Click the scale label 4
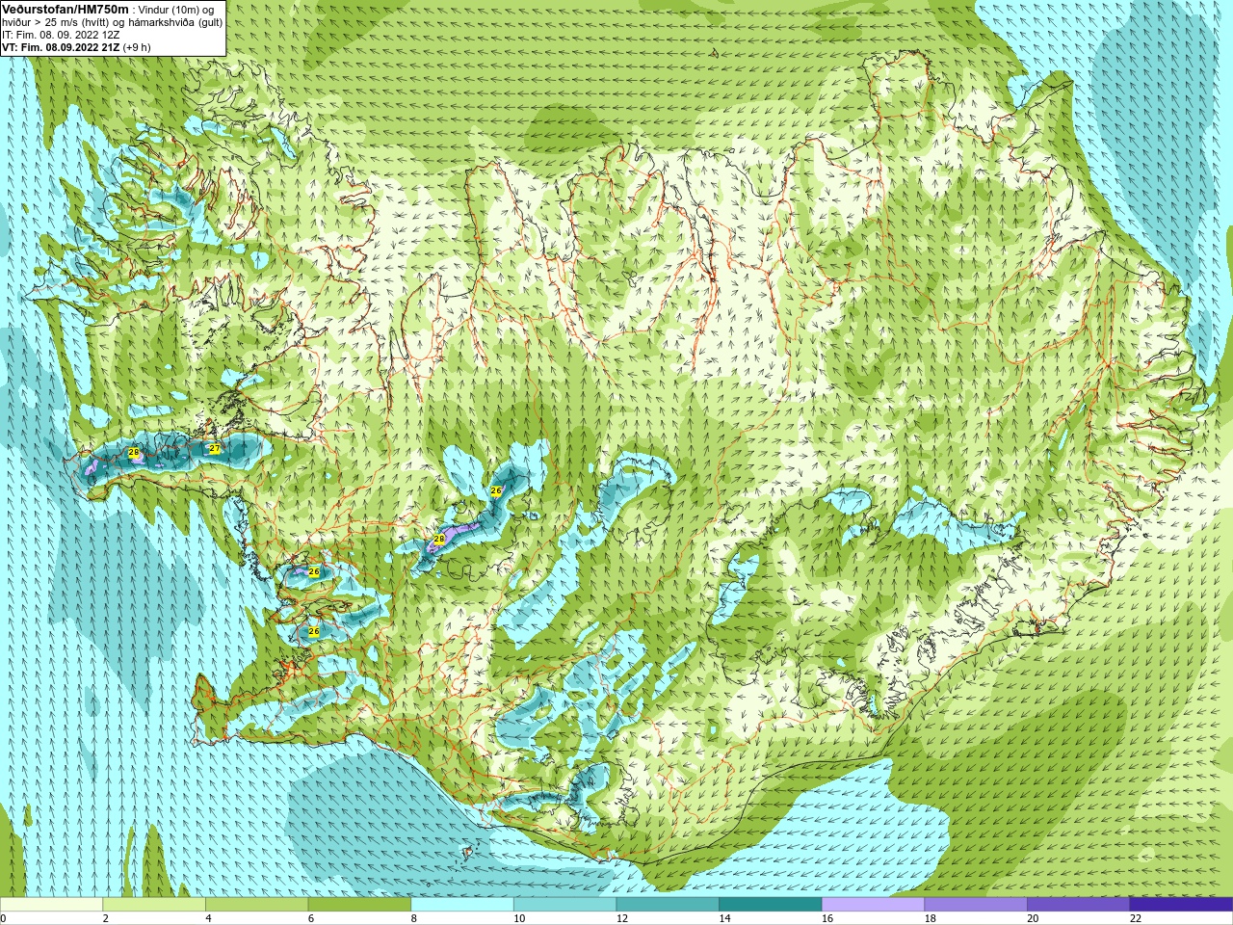Screen dimensions: 1233x925 [208, 918]
